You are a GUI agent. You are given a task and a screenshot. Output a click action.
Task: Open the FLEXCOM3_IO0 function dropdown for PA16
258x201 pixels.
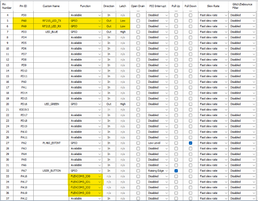click(85, 176)
